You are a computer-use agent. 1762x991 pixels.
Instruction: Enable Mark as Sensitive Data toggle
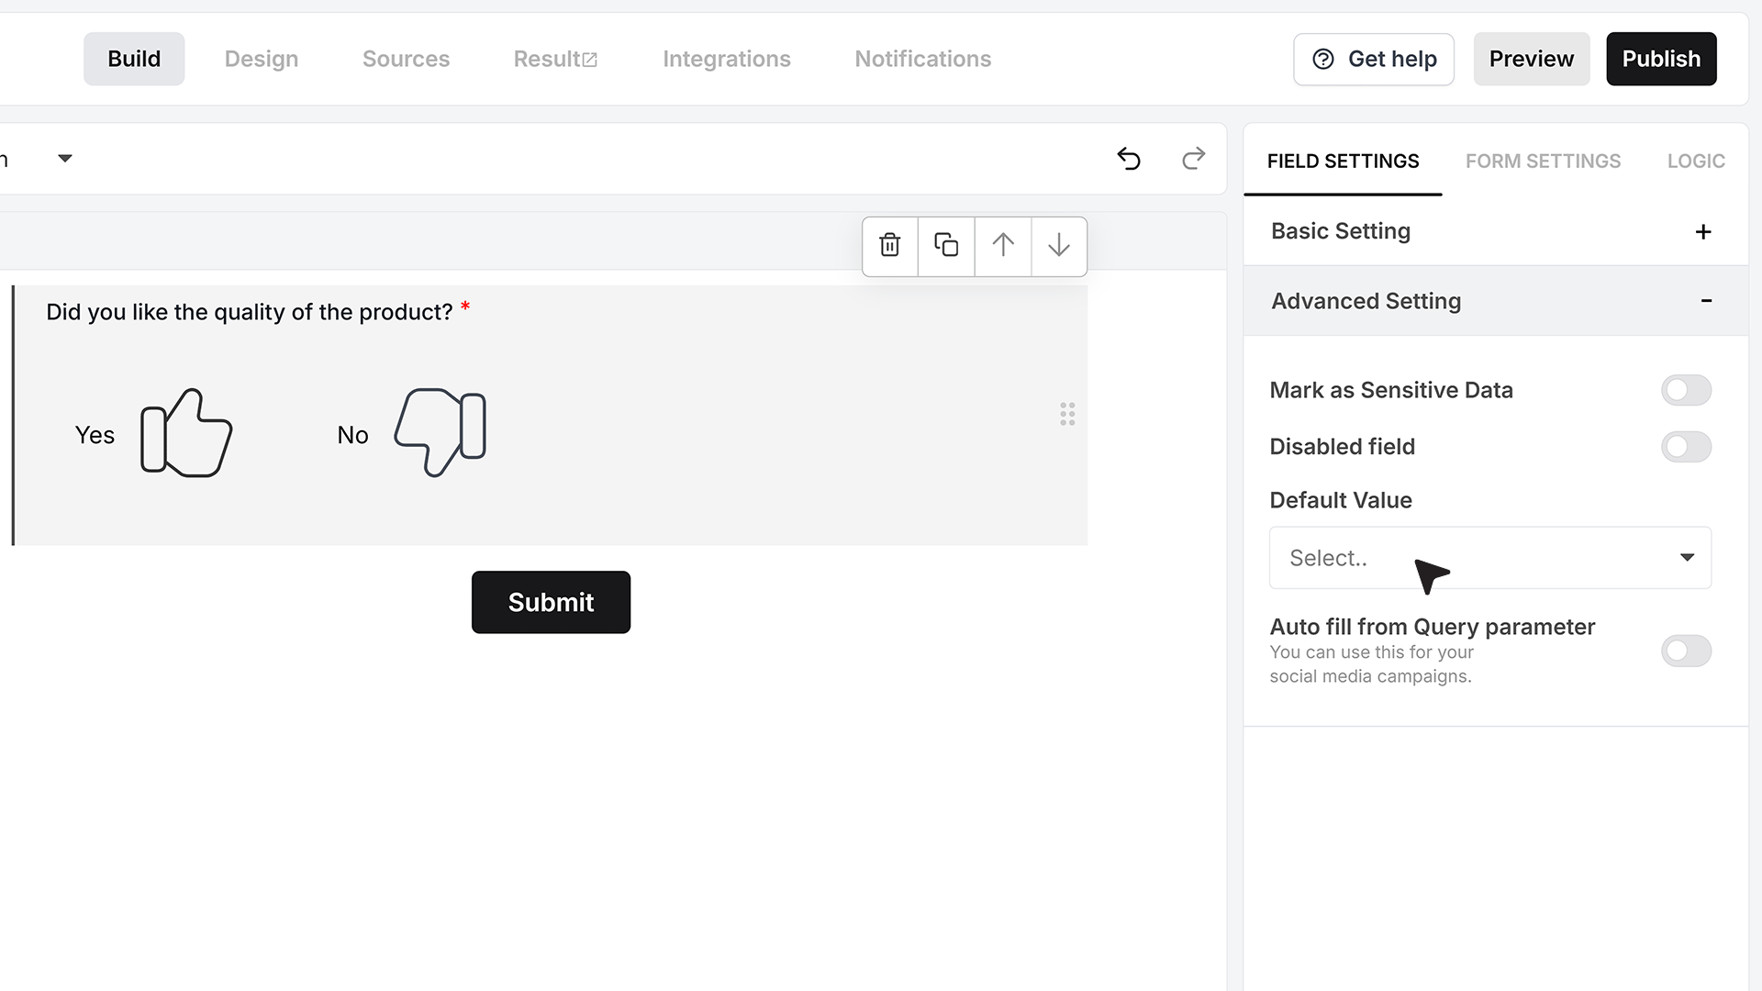click(1686, 390)
